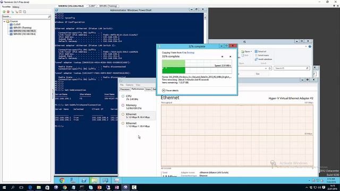The height and width of the screenshot is (191, 340).
Task: Switch to the Processes tab in Task Manager
Action: [x=125, y=89]
